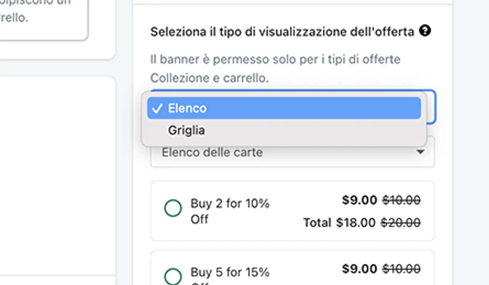This screenshot has width=489, height=285.
Task: Click the crossed-out $10.00 in Buy 5 offer
Action: click(x=401, y=269)
